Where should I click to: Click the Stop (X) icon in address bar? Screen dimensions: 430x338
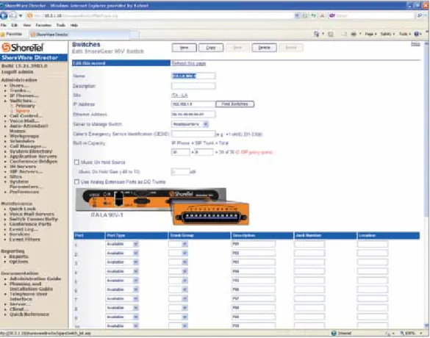point(322,15)
